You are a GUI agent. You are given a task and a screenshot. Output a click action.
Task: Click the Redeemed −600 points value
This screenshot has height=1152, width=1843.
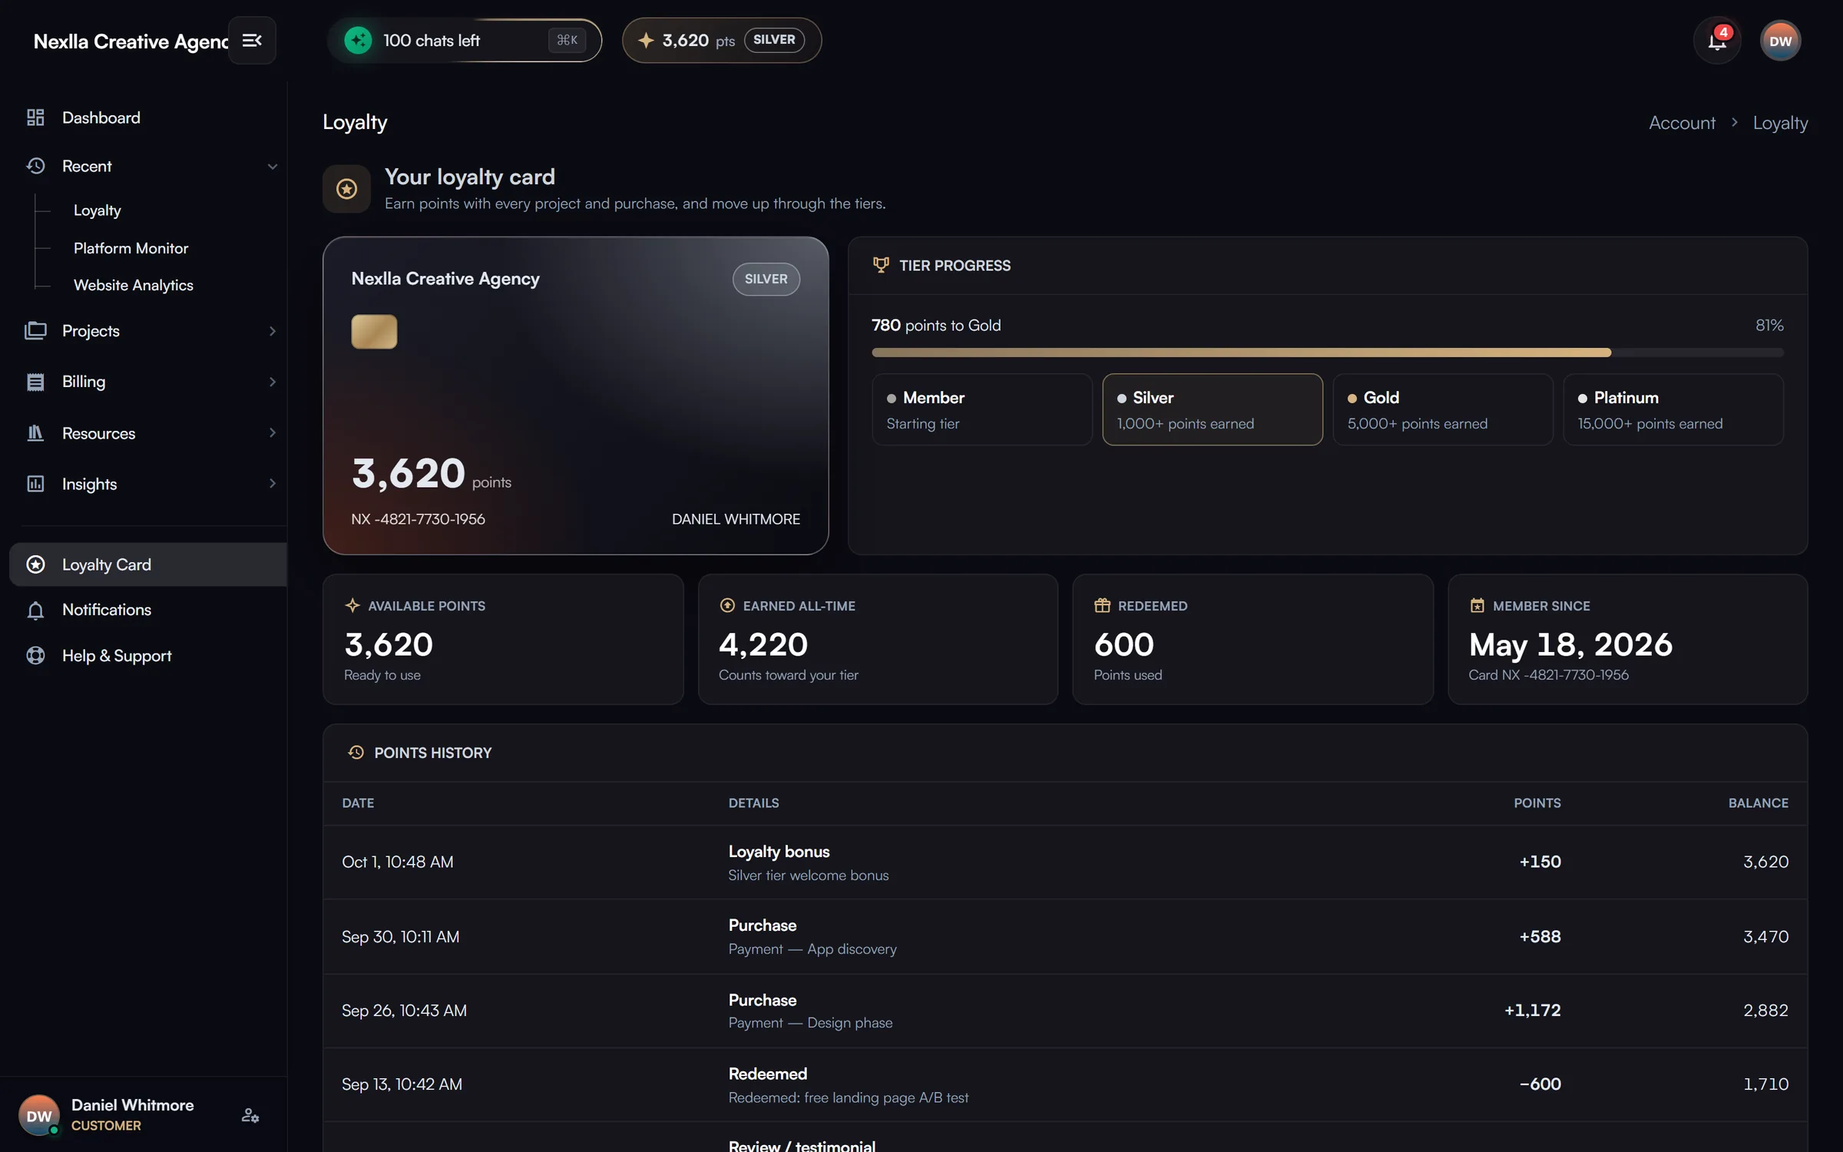click(1540, 1084)
